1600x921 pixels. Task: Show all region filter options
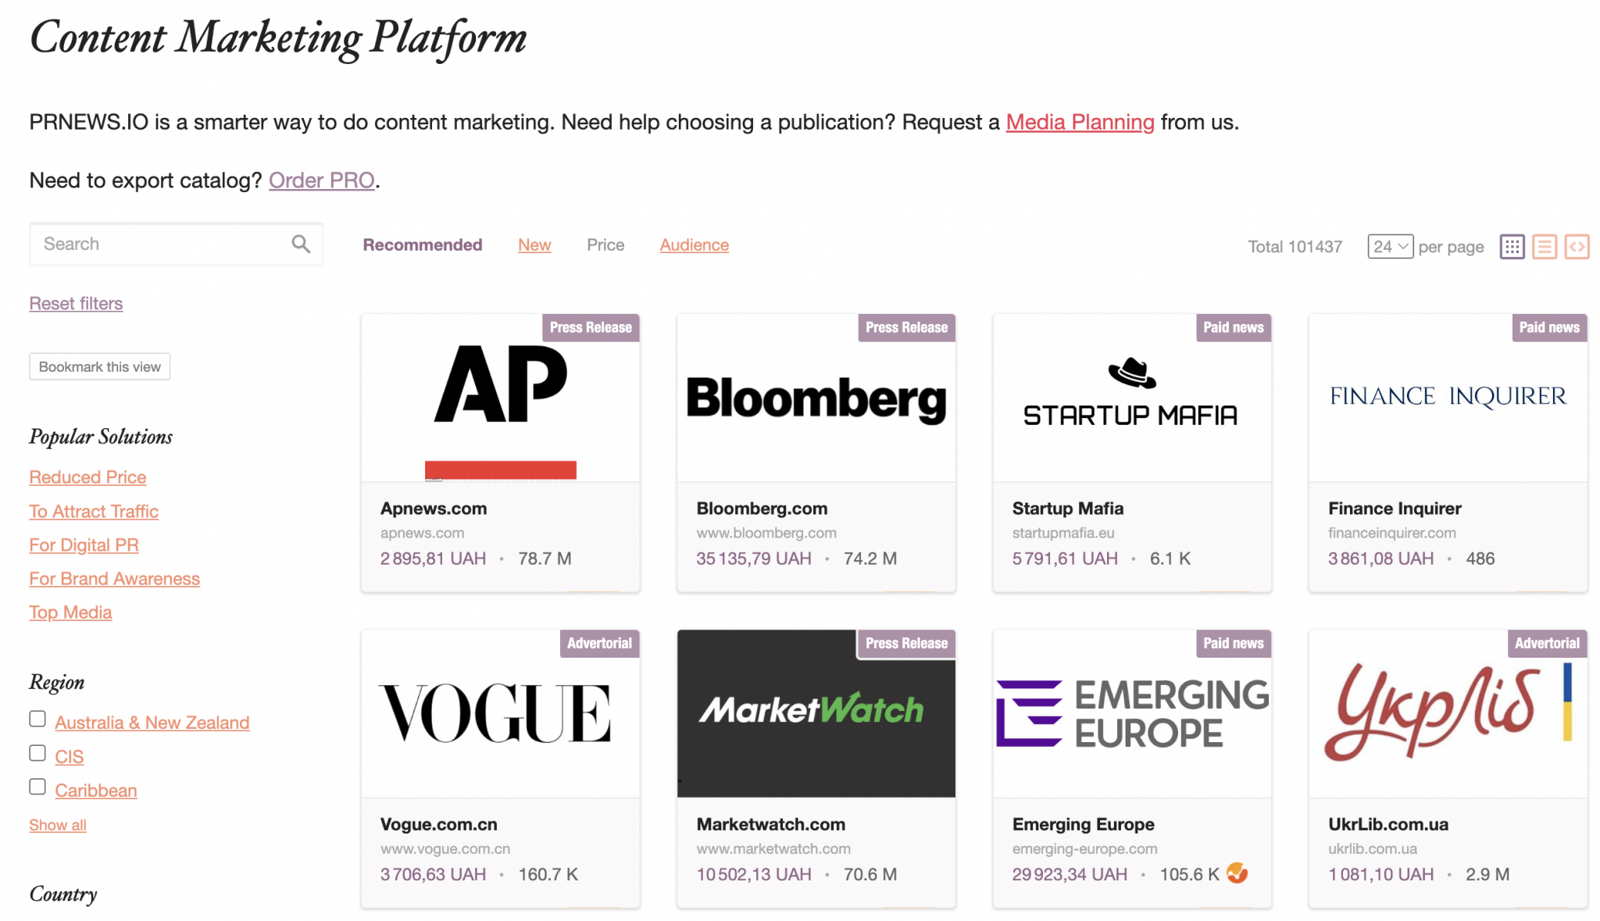56,824
